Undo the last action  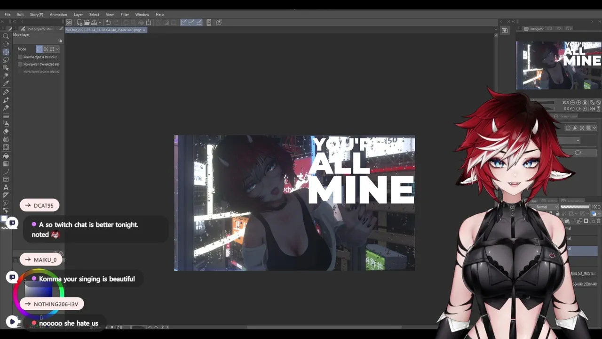click(x=109, y=22)
